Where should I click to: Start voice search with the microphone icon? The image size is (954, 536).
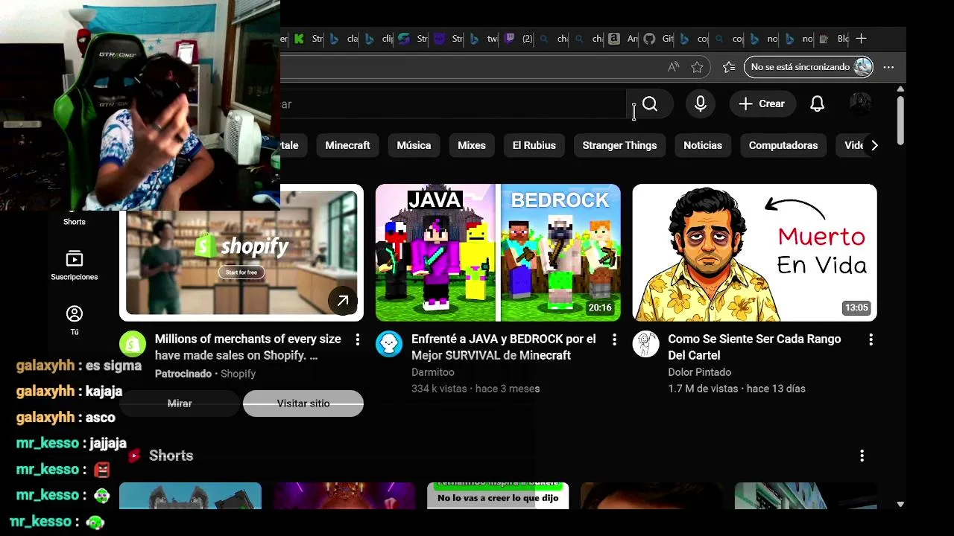[x=701, y=104]
